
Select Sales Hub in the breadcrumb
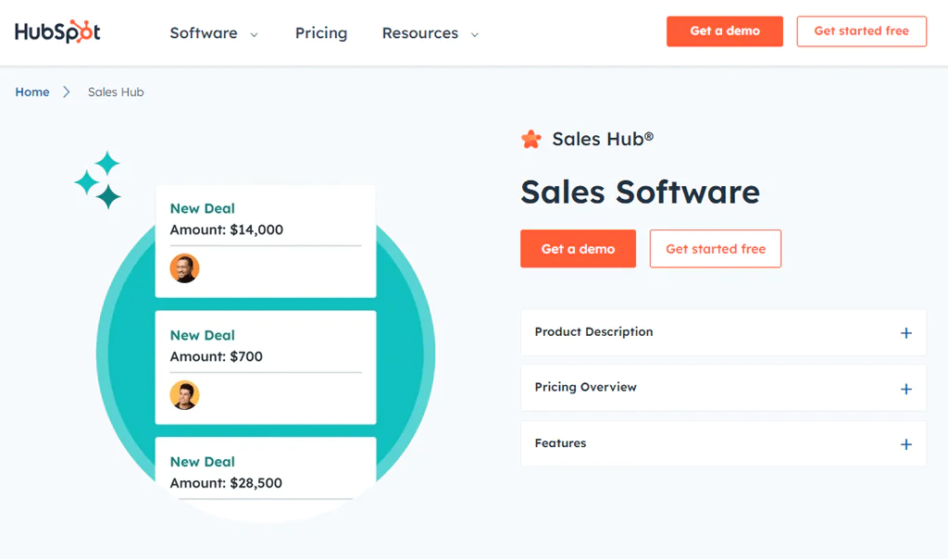click(115, 92)
